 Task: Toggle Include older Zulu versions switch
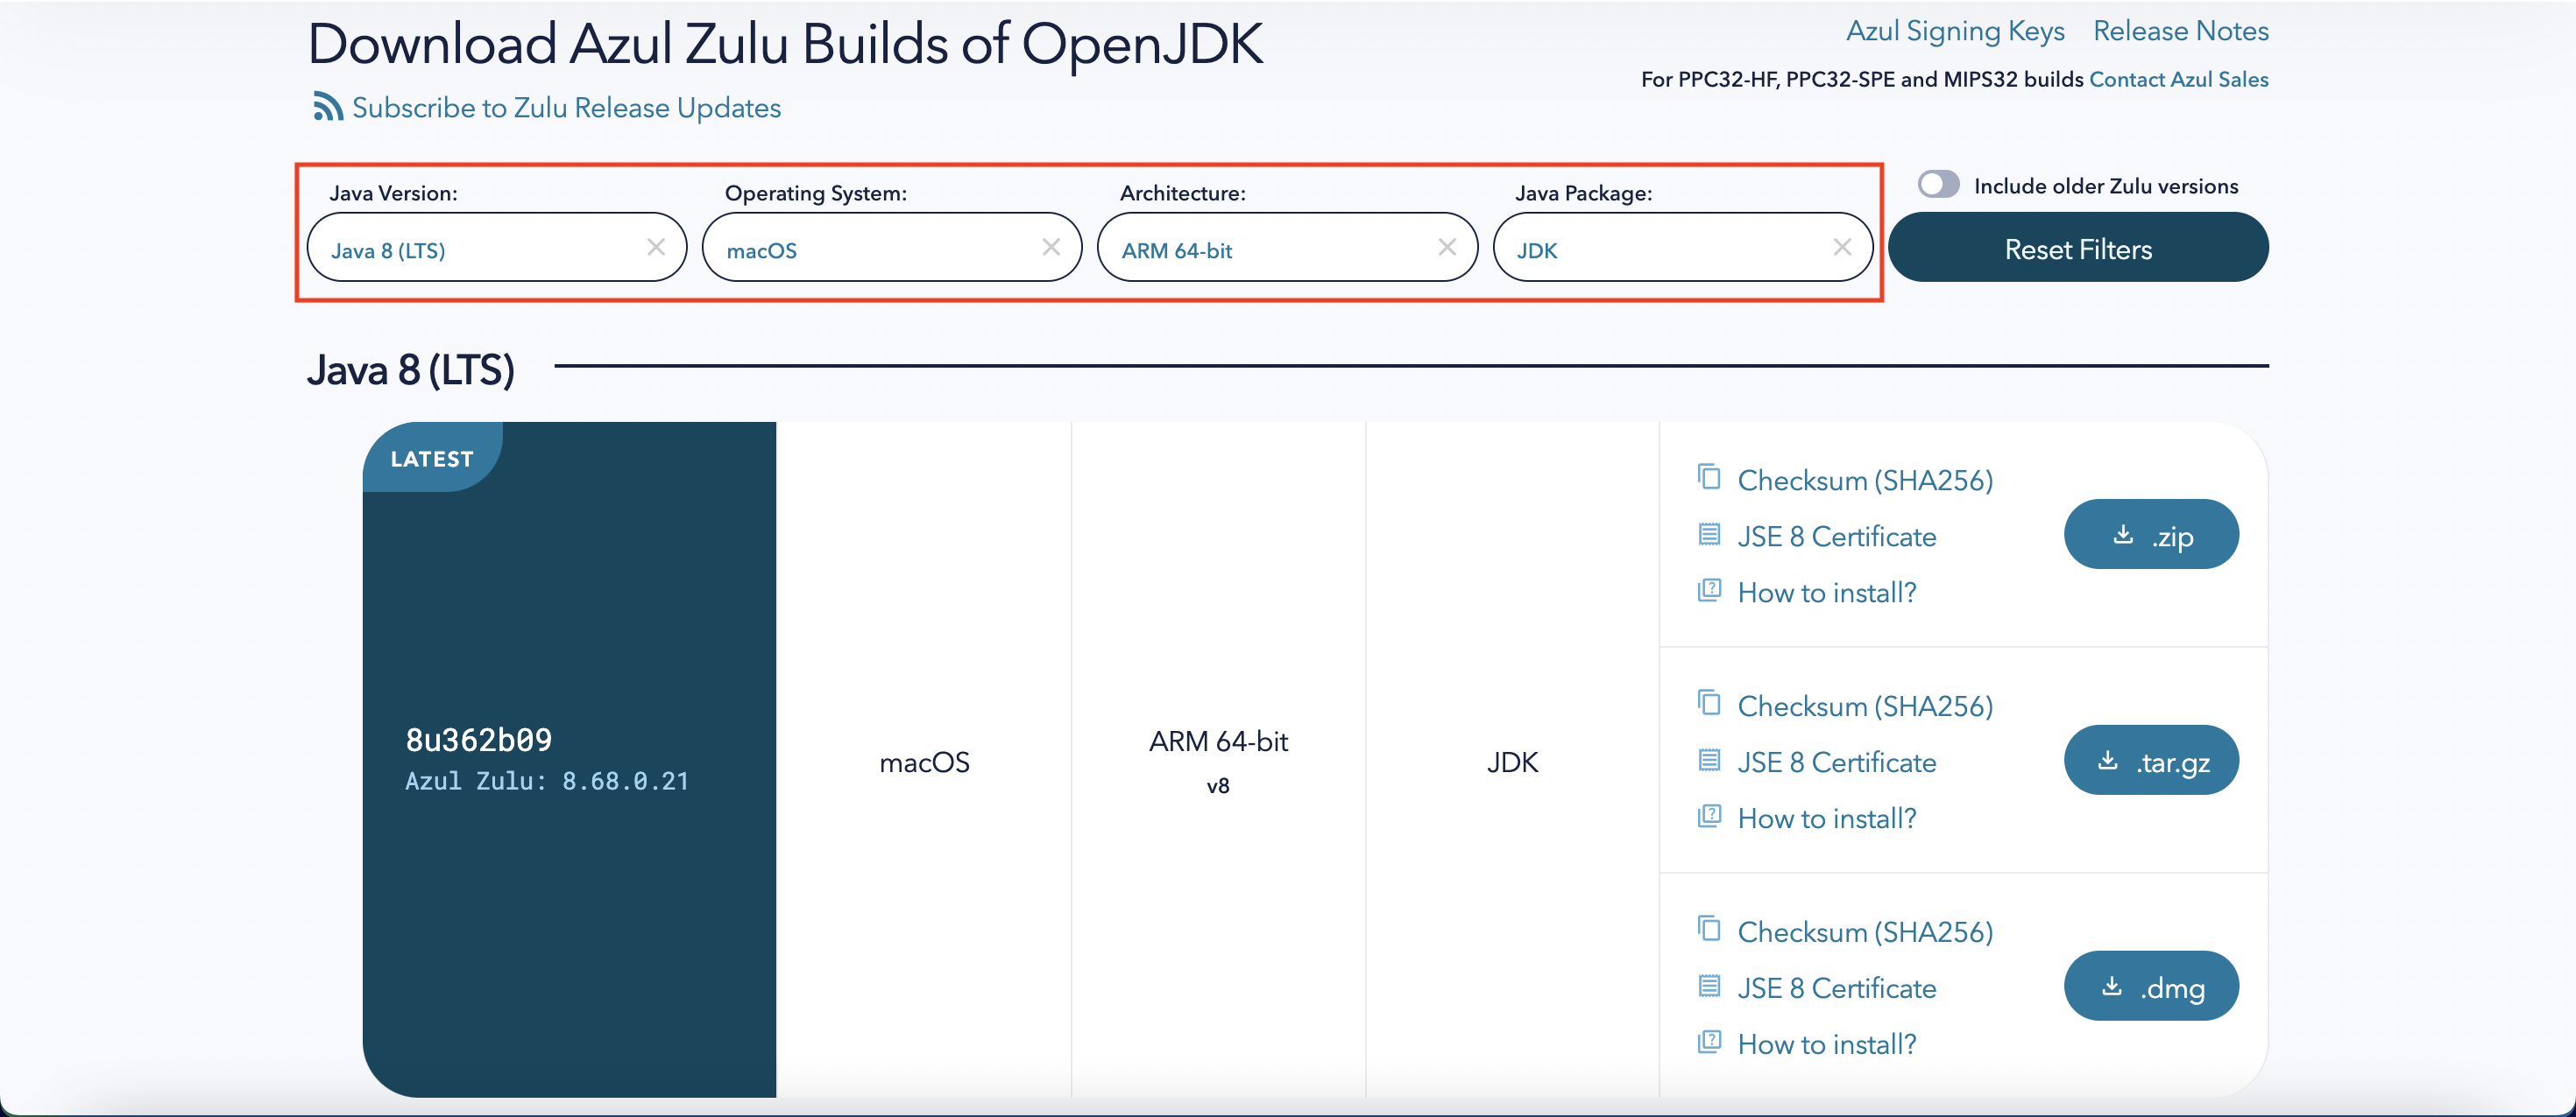click(1938, 185)
